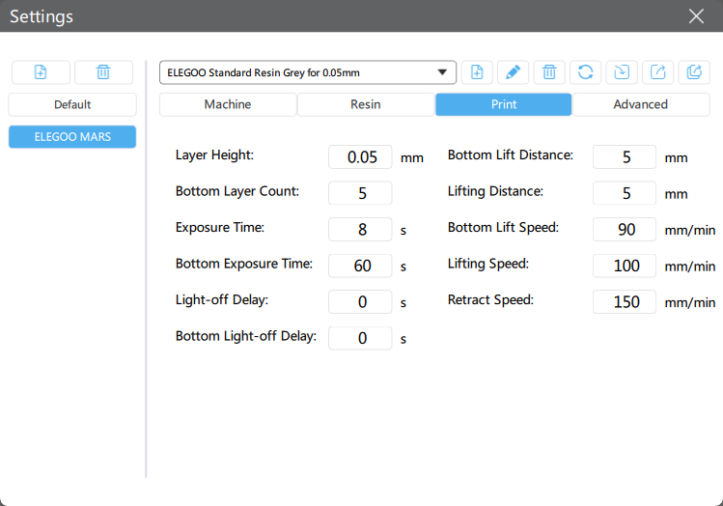This screenshot has height=506, width=723.
Task: Open the Advanced tab
Action: [x=640, y=104]
